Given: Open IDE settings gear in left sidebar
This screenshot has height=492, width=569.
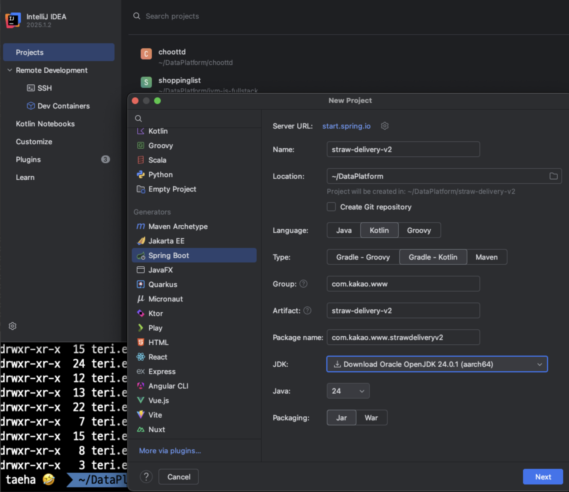Looking at the screenshot, I should (13, 326).
